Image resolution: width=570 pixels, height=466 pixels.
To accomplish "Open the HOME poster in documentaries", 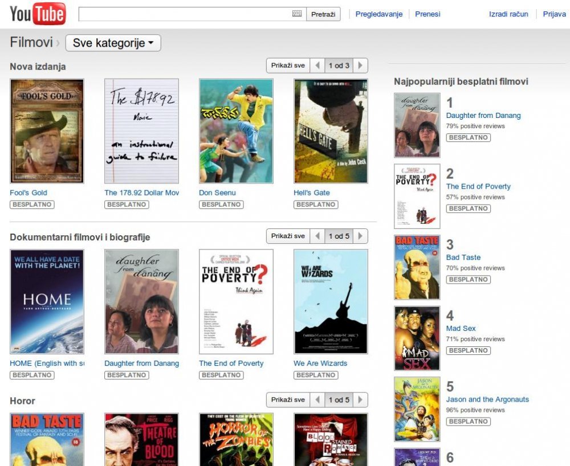I will coord(47,301).
